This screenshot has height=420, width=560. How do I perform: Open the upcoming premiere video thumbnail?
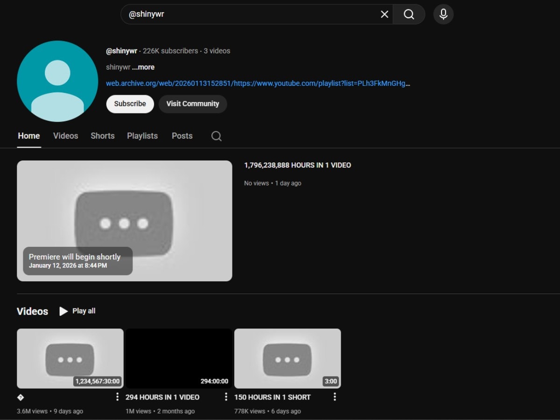click(125, 221)
